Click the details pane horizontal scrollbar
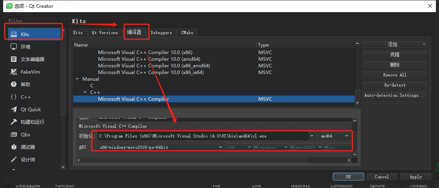 [x=194, y=160]
